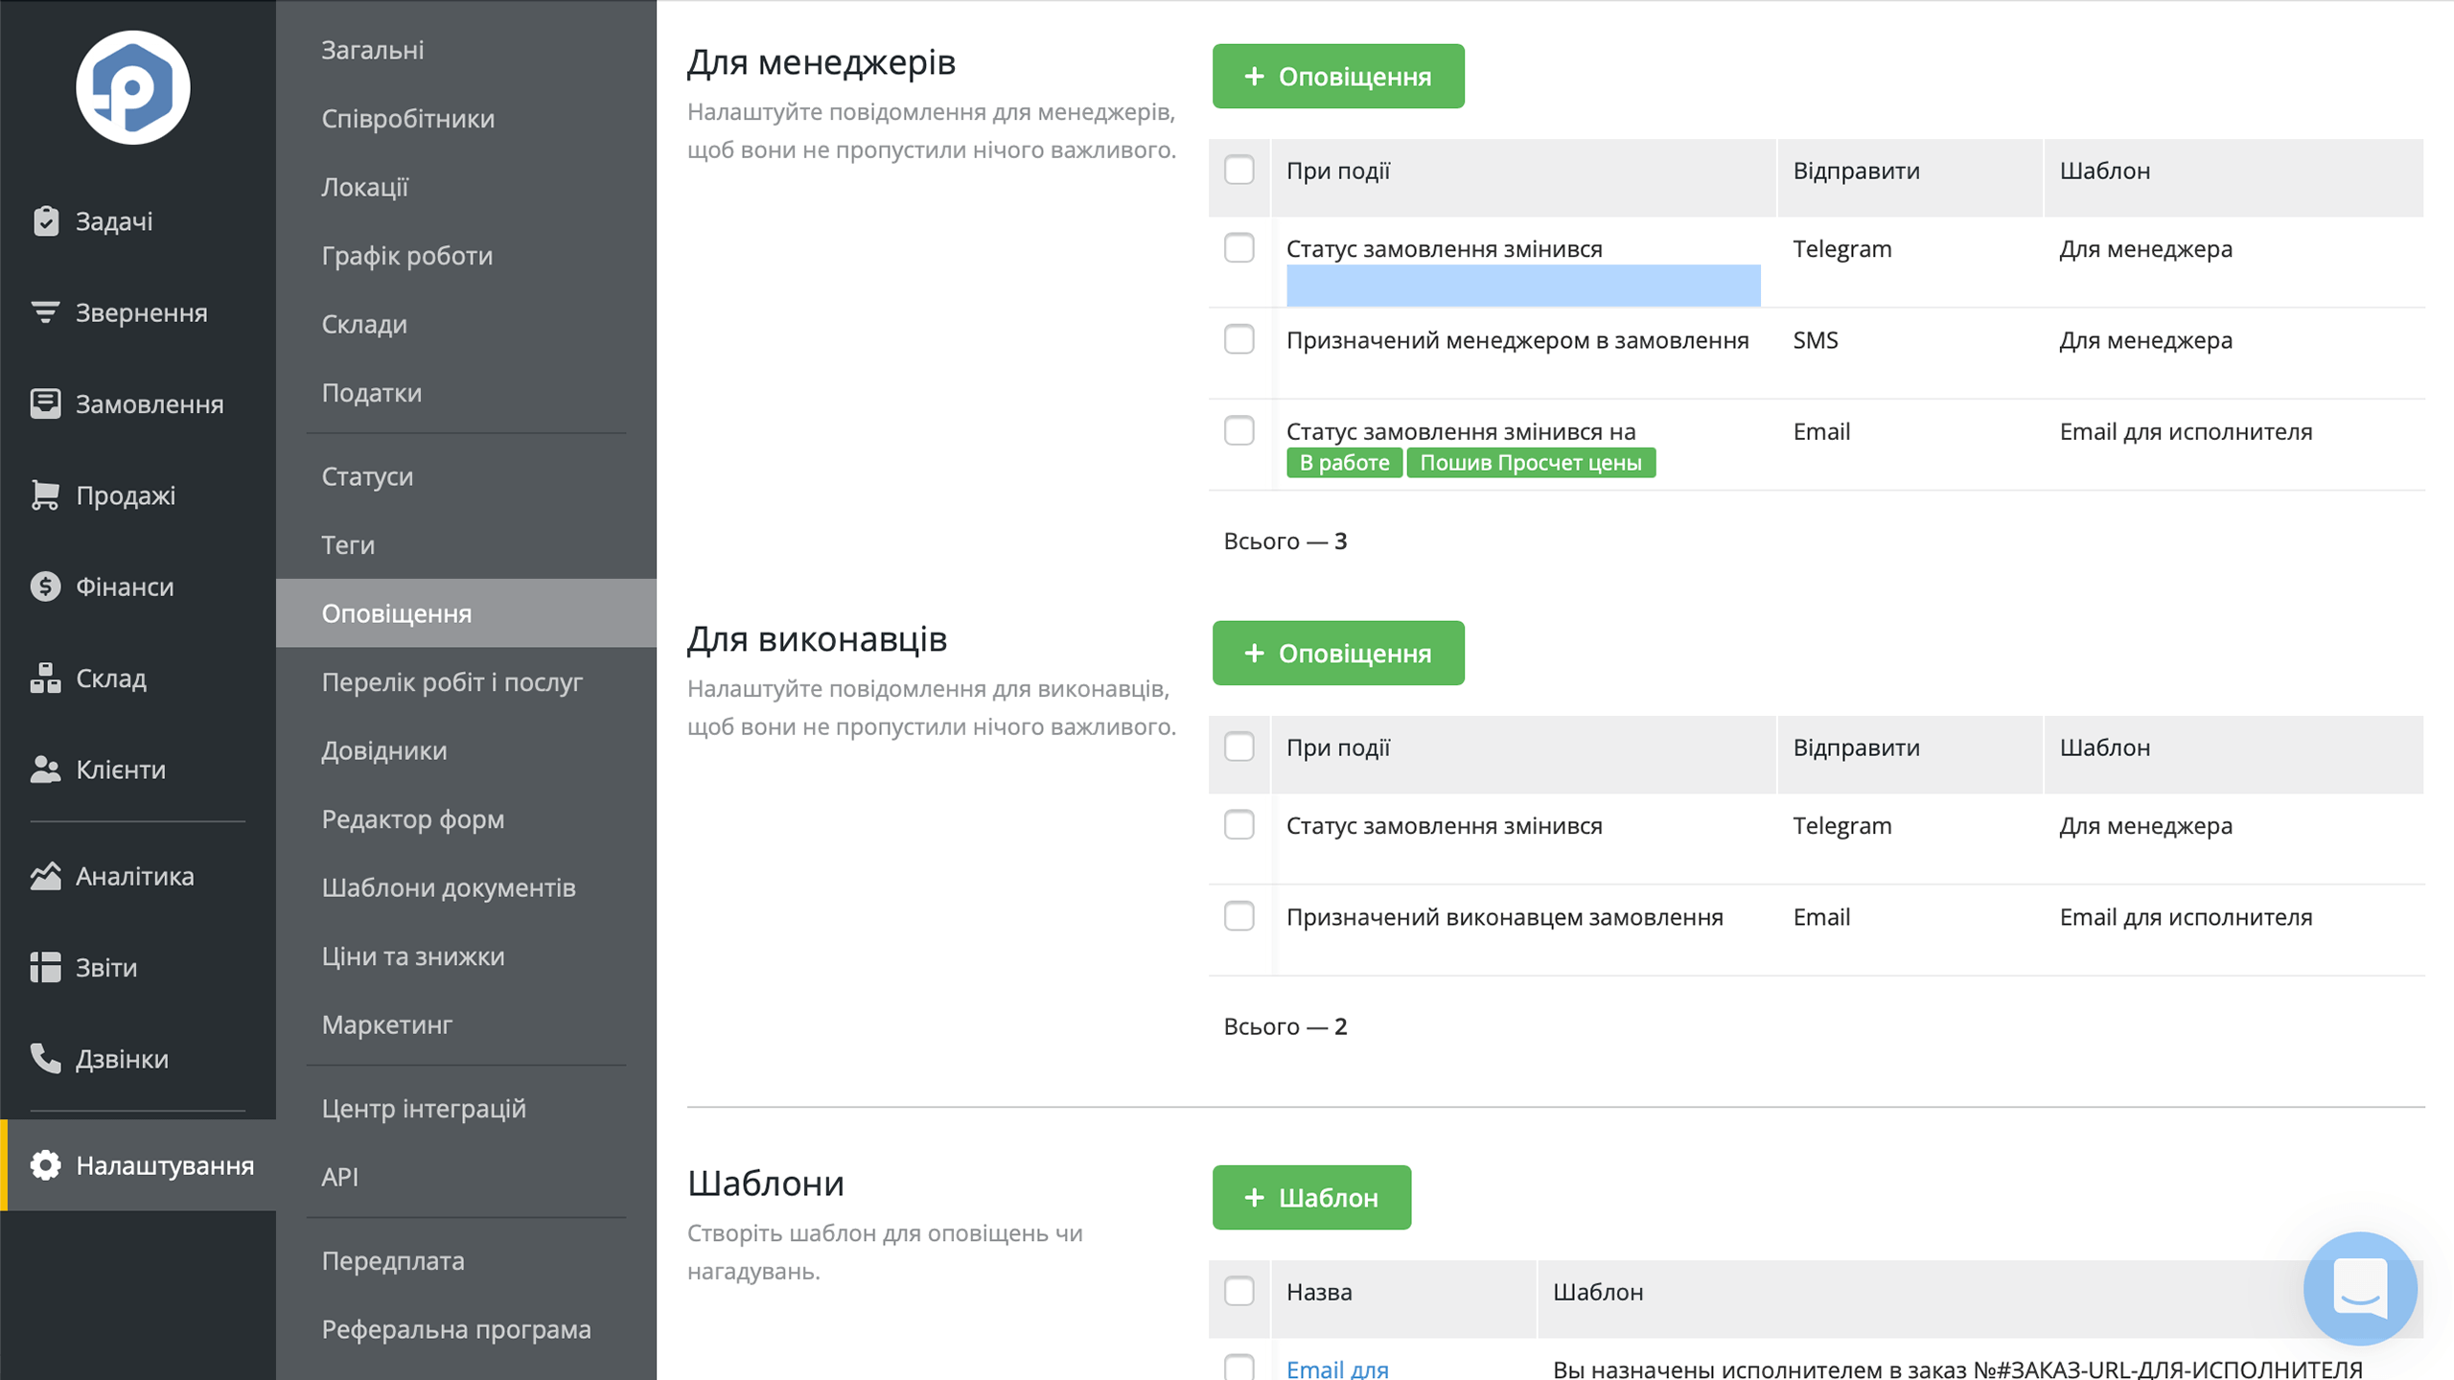
Task: Click the Налаштування gear icon
Action: click(45, 1165)
